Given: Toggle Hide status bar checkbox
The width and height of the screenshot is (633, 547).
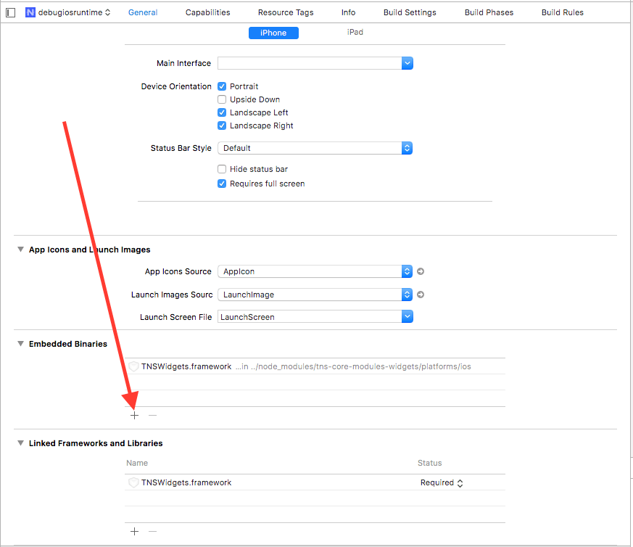Looking at the screenshot, I should [x=222, y=169].
